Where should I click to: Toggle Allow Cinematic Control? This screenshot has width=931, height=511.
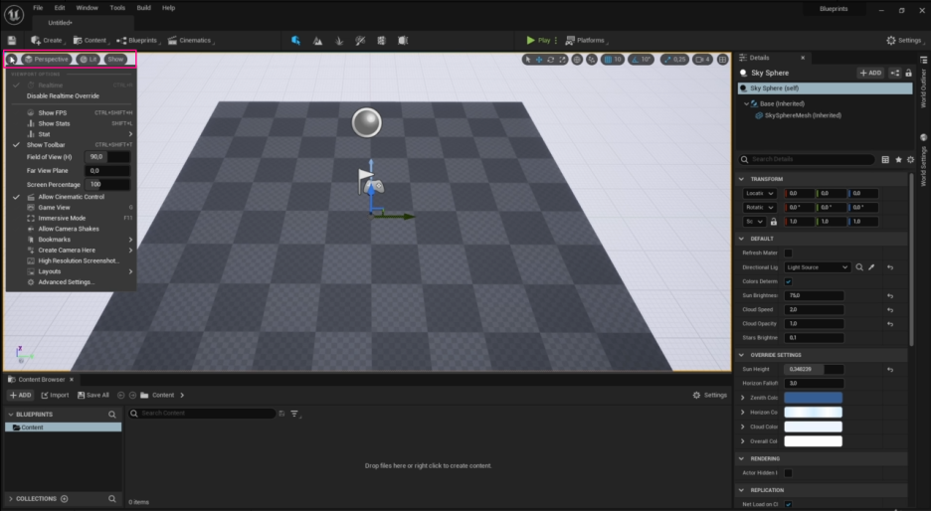click(x=72, y=197)
